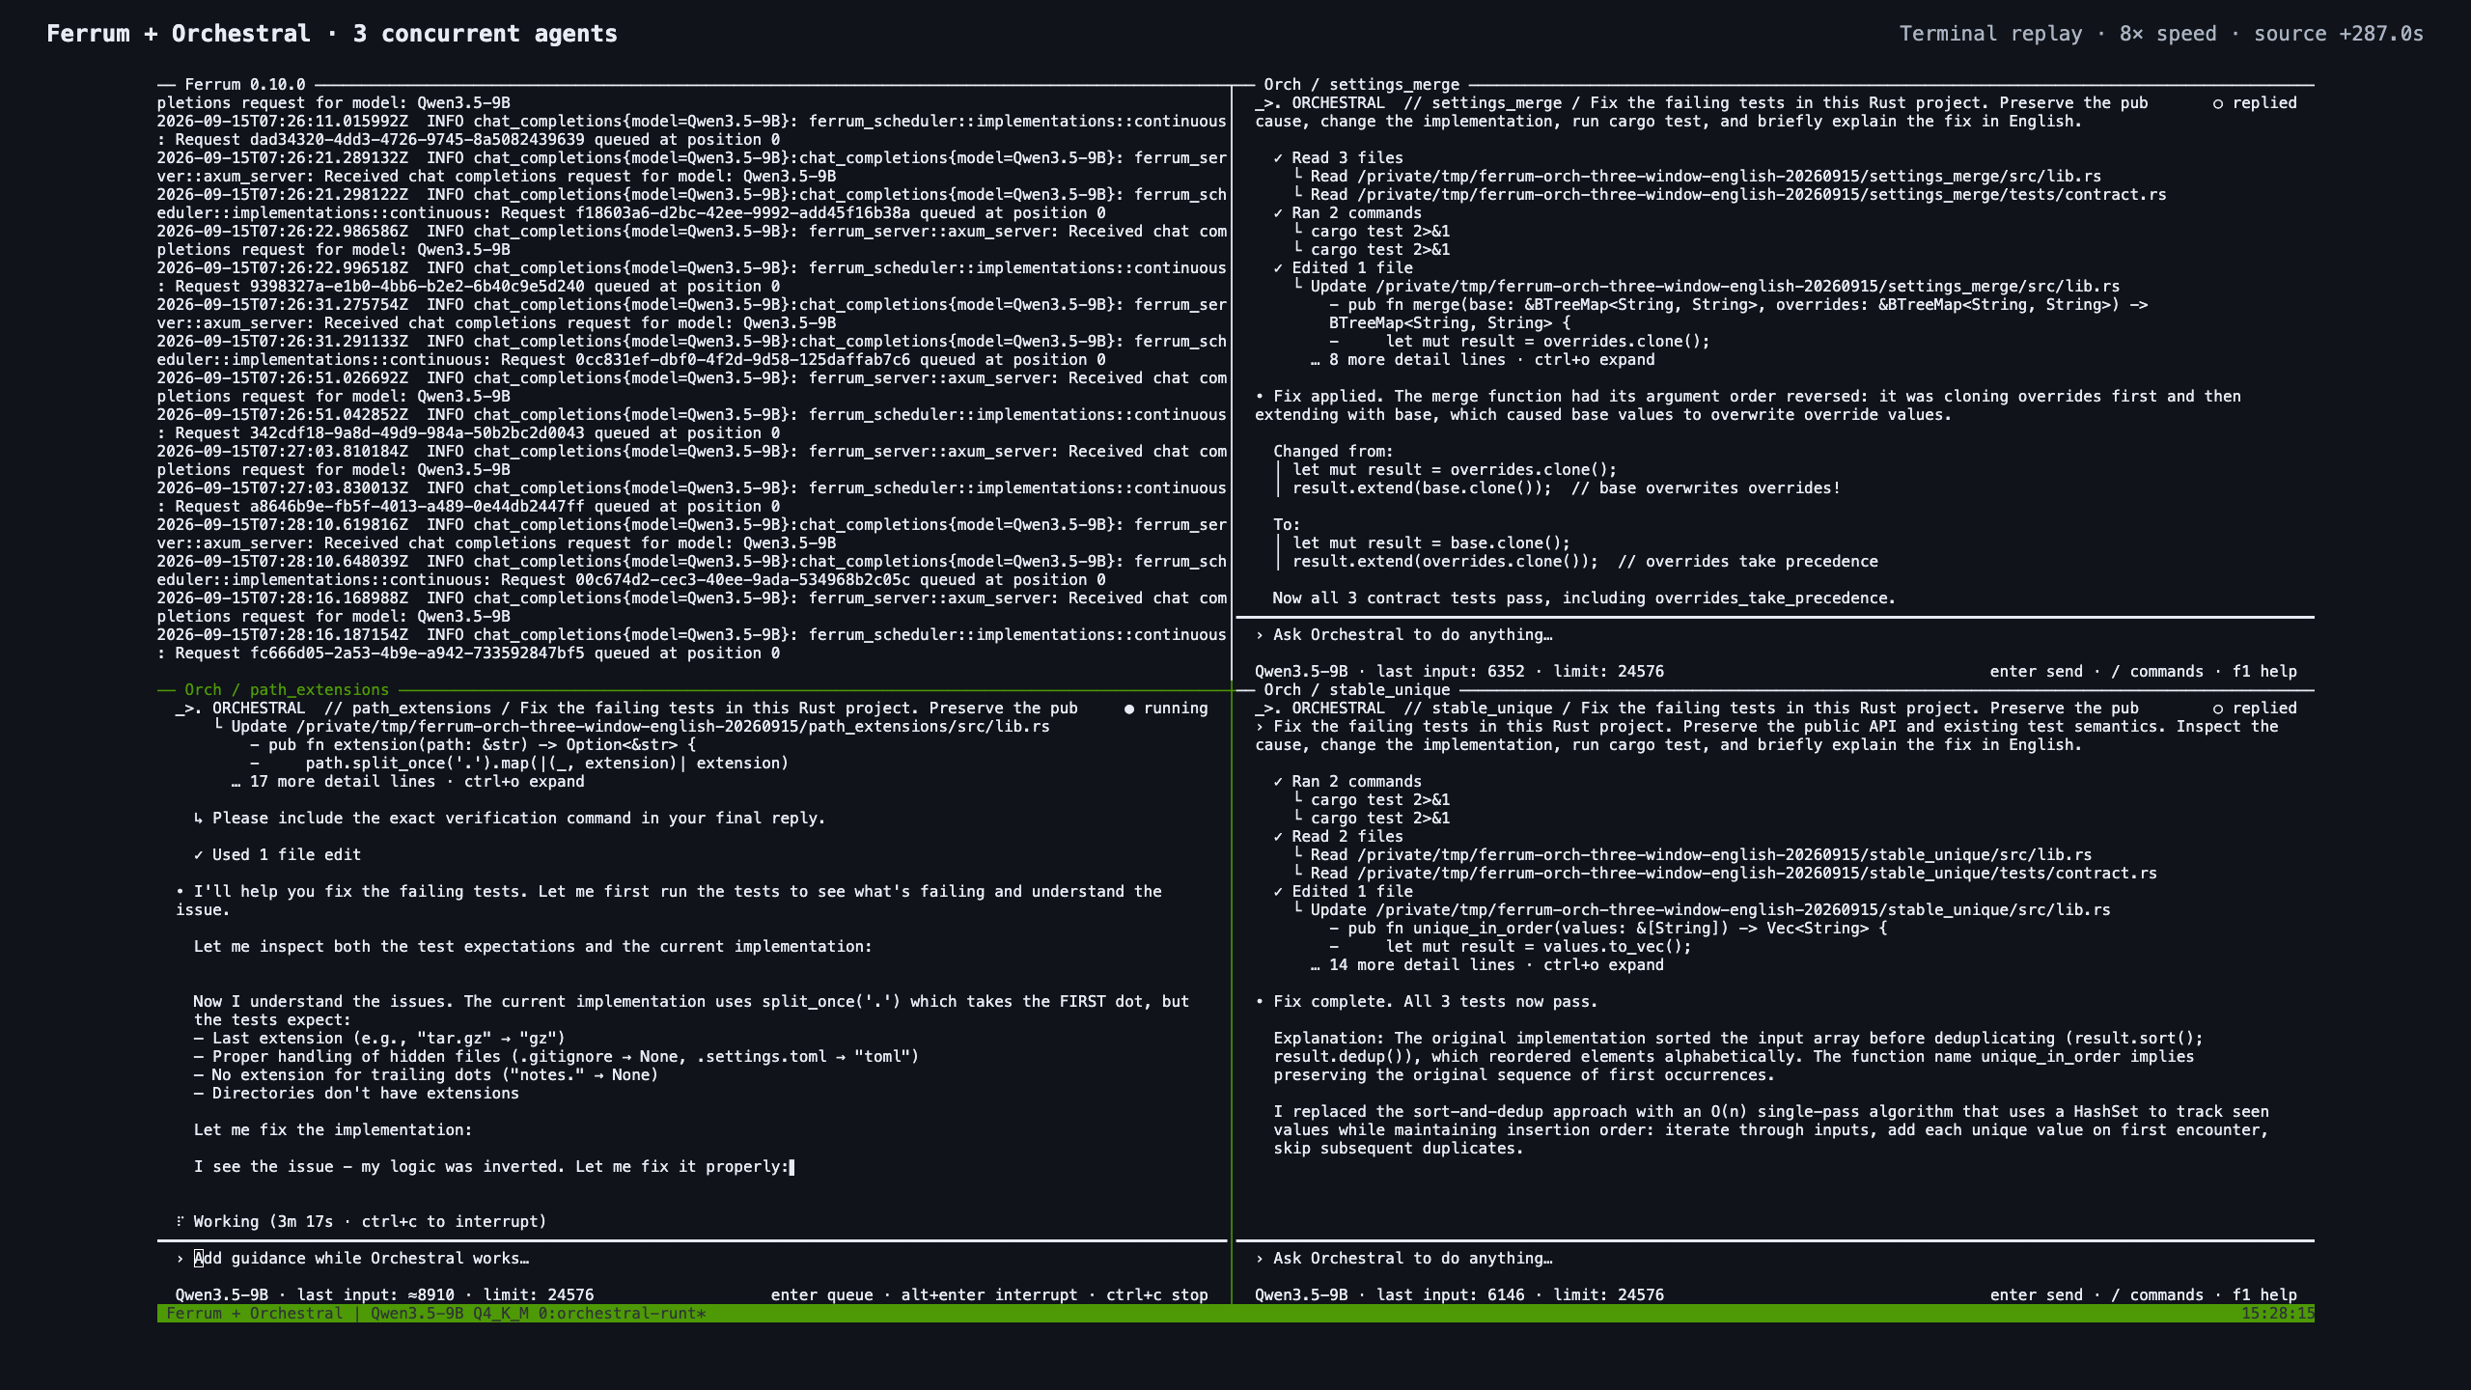
Task: Click '8× speed' in the terminal replay header
Action: pyautogui.click(x=2168, y=34)
